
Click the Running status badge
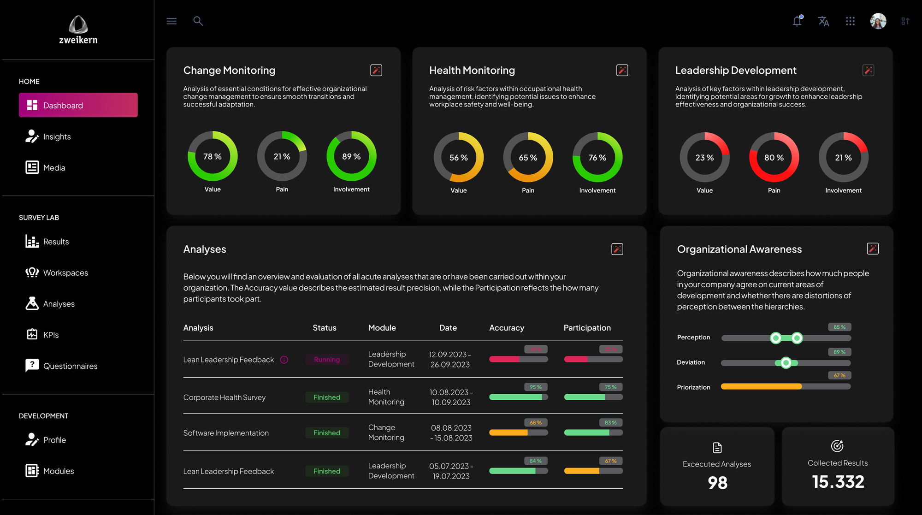(x=327, y=360)
